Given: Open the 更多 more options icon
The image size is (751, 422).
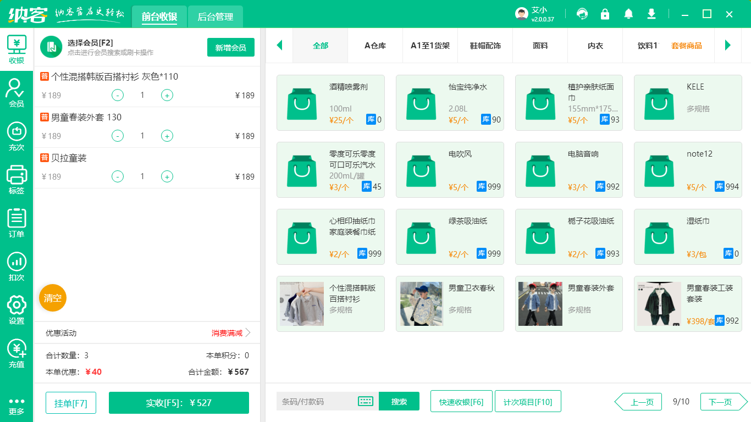Looking at the screenshot, I should pos(16,406).
